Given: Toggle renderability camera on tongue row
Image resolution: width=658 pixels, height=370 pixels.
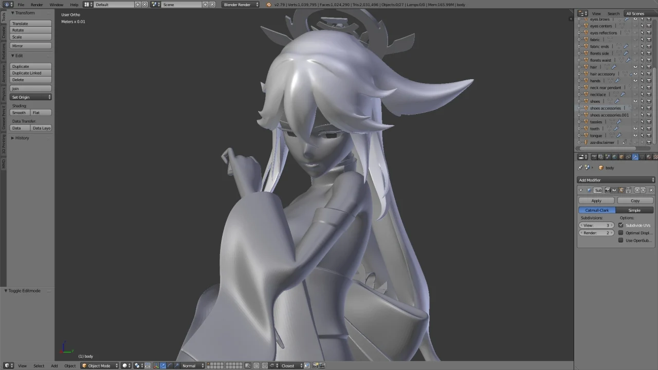Looking at the screenshot, I should click(x=649, y=135).
